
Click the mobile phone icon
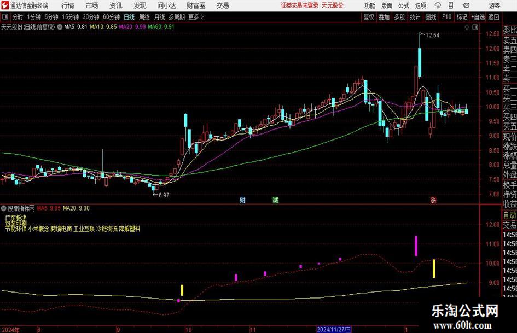[451, 5]
